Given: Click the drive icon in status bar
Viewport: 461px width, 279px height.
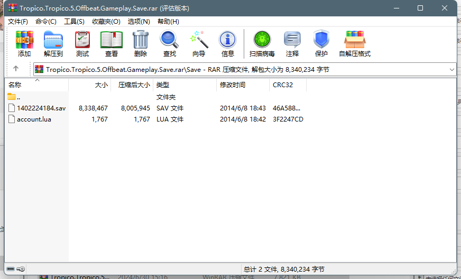Looking at the screenshot, I should 11,269.
